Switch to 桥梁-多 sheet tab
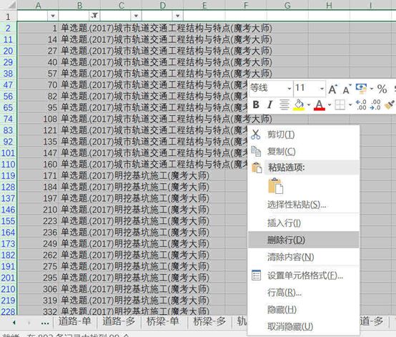This screenshot has height=337, width=396. [209, 321]
